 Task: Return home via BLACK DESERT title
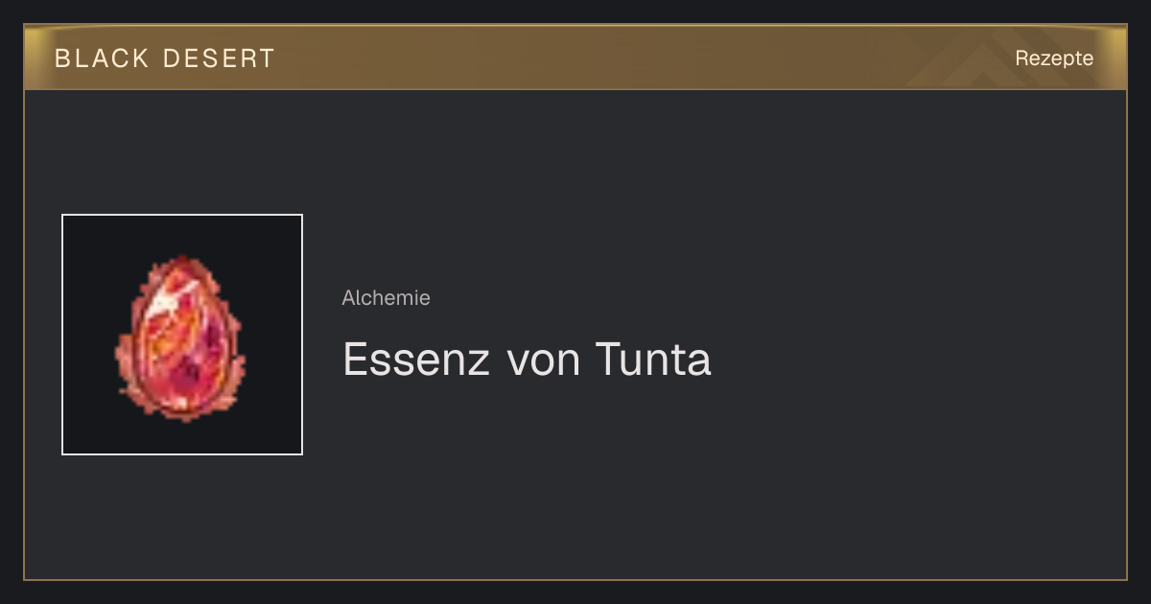[165, 58]
